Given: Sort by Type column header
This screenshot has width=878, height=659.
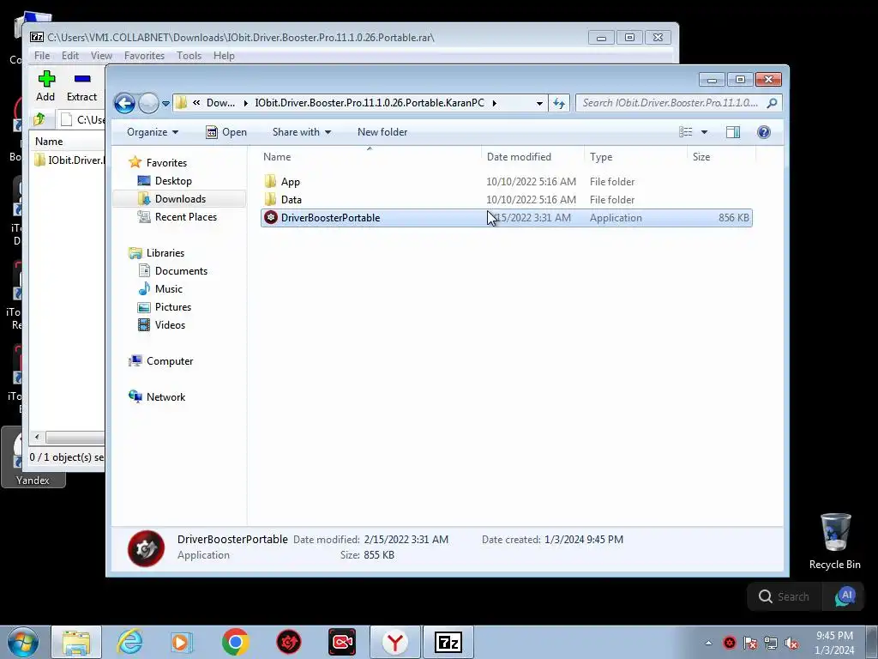Looking at the screenshot, I should coord(635,157).
